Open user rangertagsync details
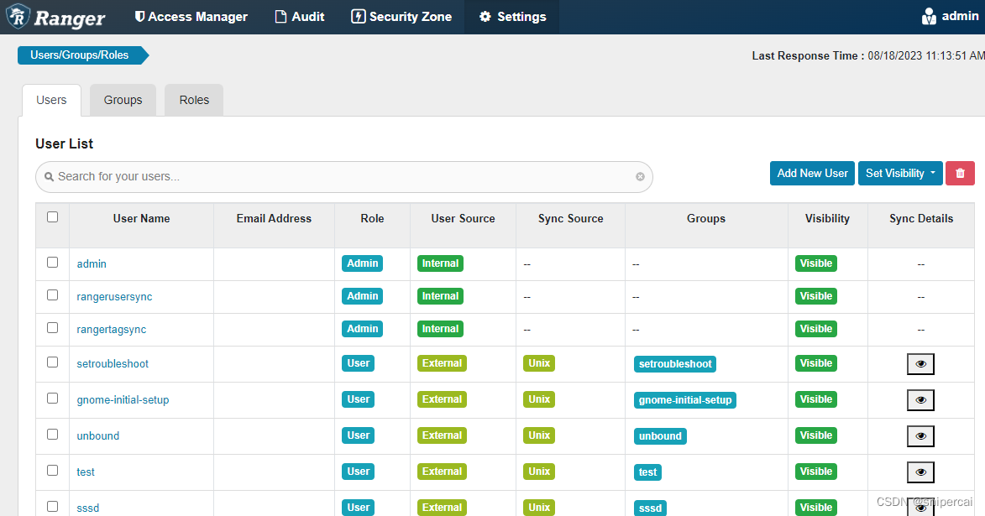 coord(111,329)
